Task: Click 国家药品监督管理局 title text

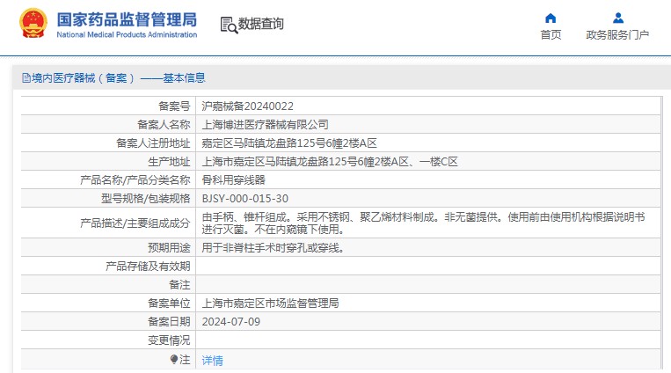Action: pos(127,19)
